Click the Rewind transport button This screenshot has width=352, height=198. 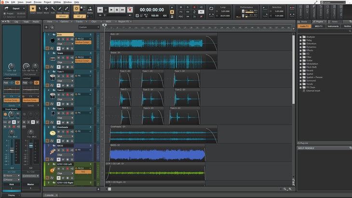tap(100, 10)
